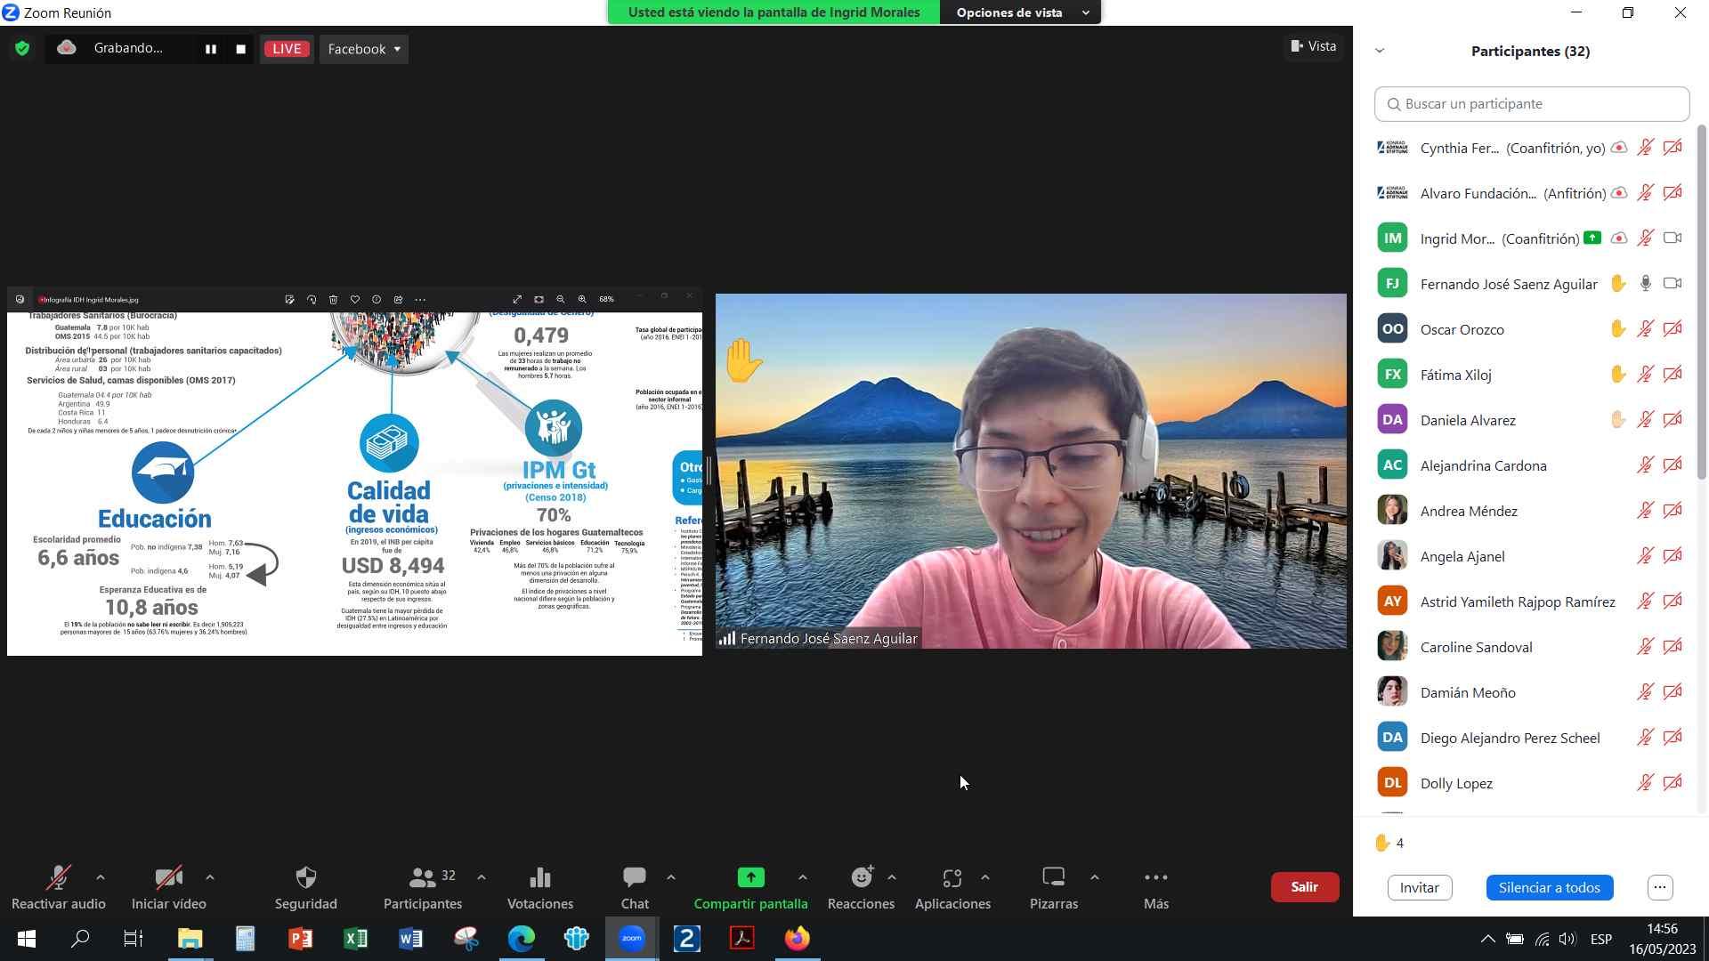Click the Invitar button

pyautogui.click(x=1419, y=887)
